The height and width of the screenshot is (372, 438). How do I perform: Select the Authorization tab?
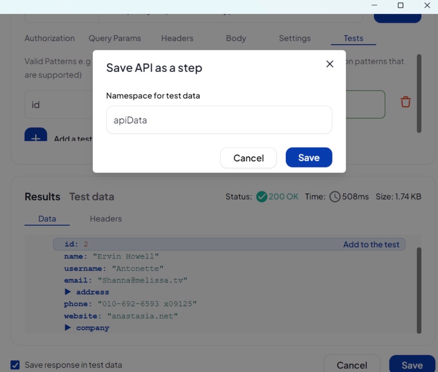tap(49, 38)
